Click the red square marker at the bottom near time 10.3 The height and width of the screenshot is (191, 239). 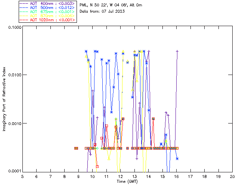pos(97,166)
